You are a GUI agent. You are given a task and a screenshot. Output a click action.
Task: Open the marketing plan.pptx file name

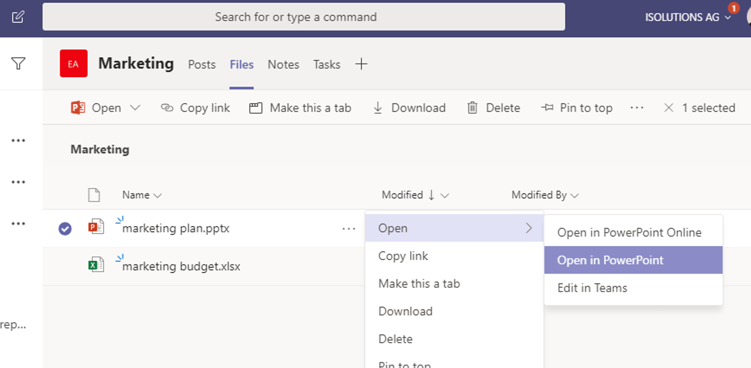(x=176, y=229)
